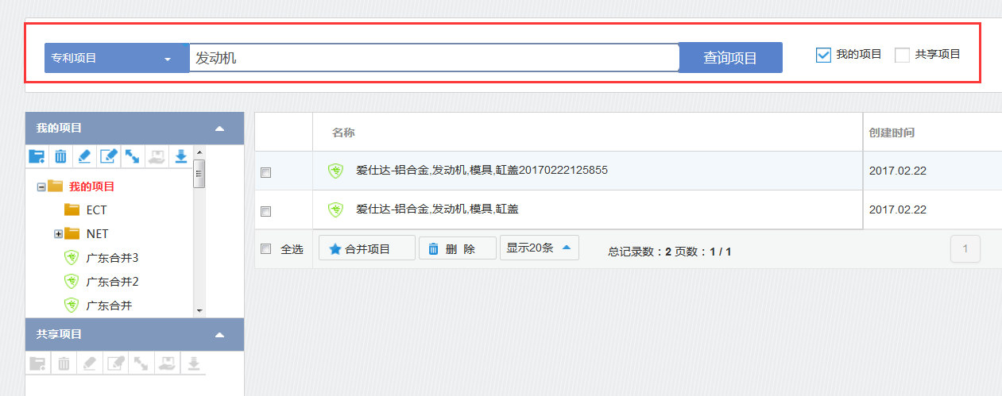Screen dimensions: 1002x396
Task: Click the green shield icon beside 广东合并3
Action: (72, 258)
